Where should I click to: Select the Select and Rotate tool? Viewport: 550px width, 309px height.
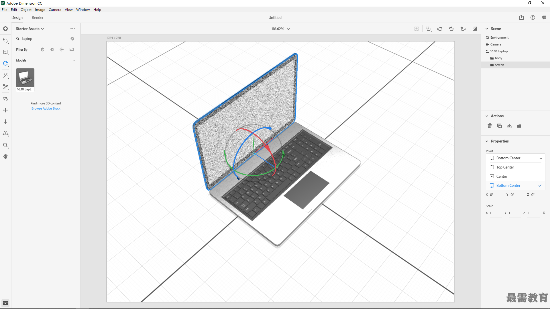click(x=5, y=63)
